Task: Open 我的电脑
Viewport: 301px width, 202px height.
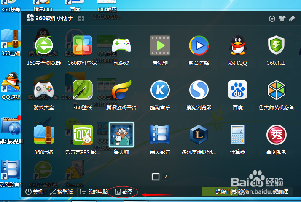Action: point(94,191)
